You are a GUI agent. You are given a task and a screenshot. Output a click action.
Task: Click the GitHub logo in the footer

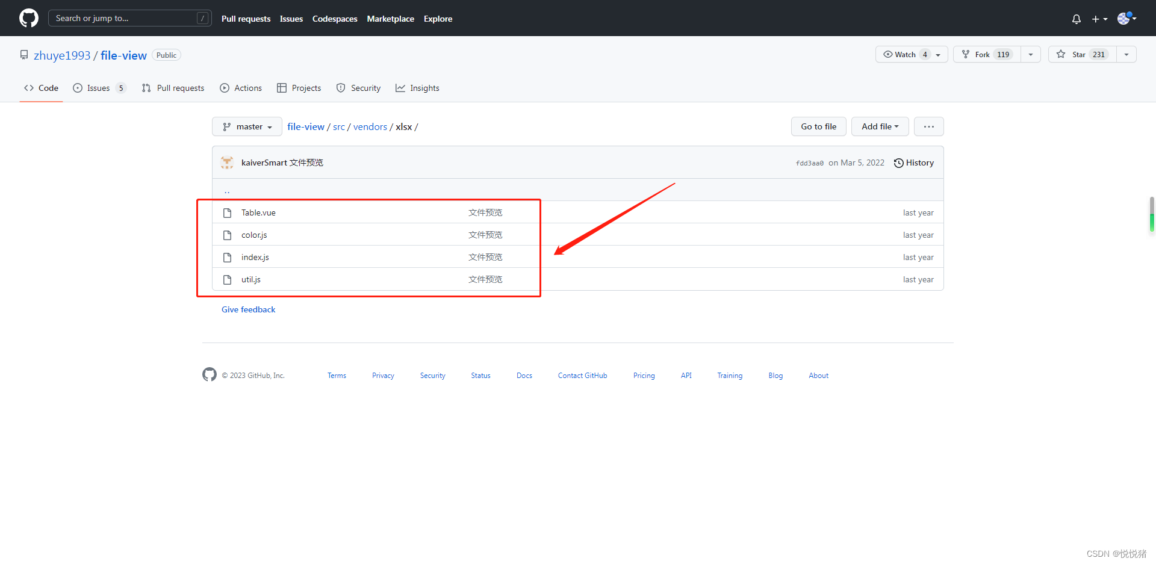pos(210,374)
